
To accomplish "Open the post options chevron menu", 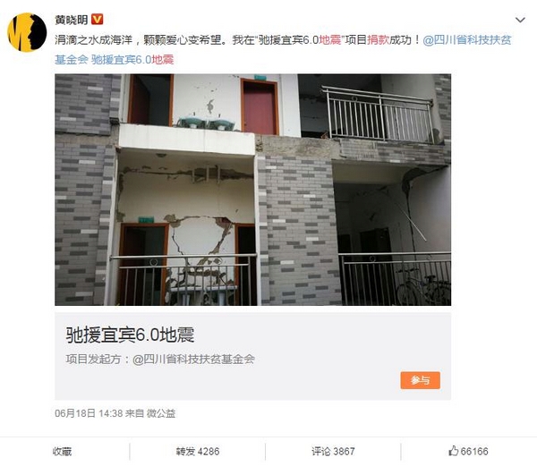I will click(520, 21).
